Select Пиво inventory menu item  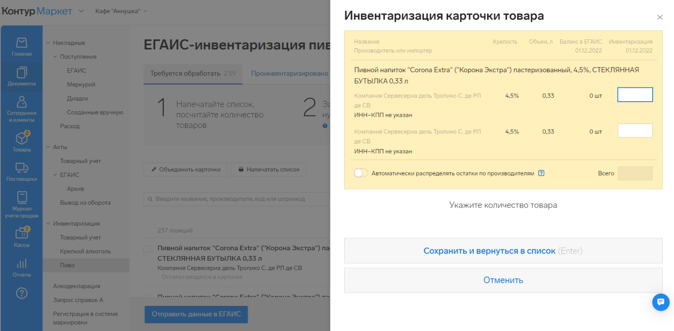click(x=86, y=265)
